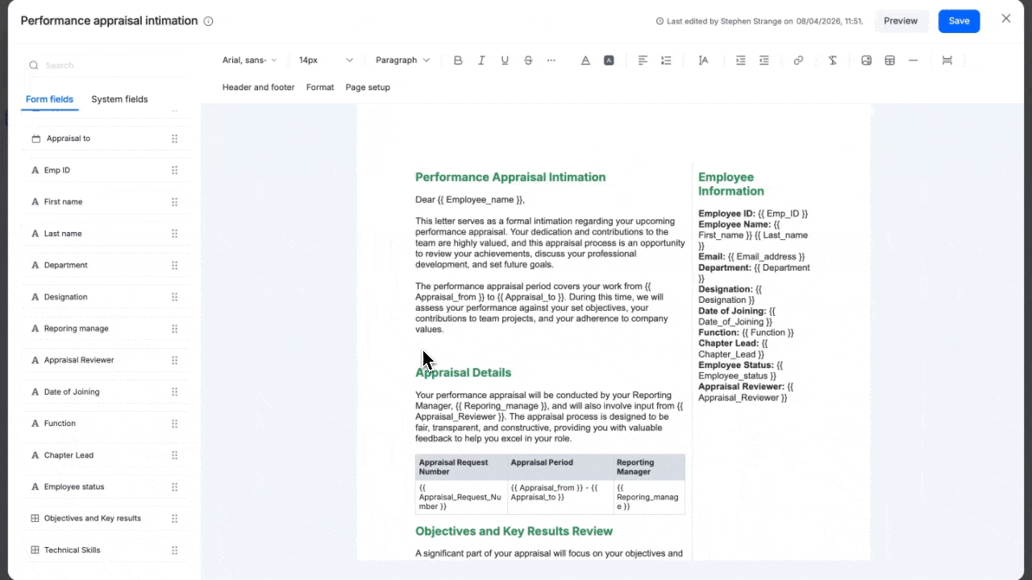Toggle underline text formatting

(505, 60)
